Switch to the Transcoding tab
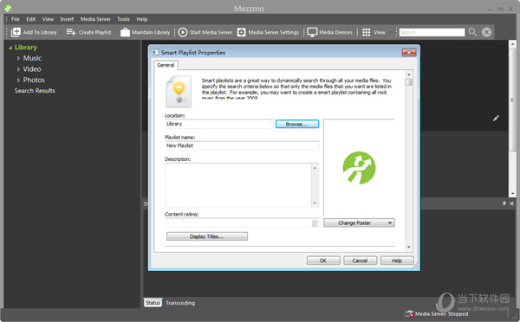The height and width of the screenshot is (322, 520). pos(180,303)
